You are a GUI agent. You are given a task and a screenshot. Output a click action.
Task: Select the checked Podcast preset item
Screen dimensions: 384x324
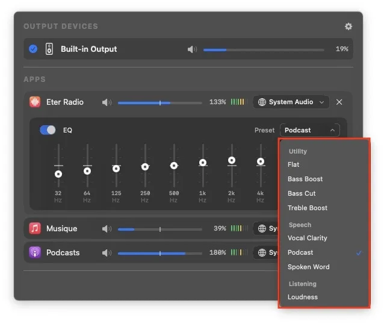pos(324,252)
